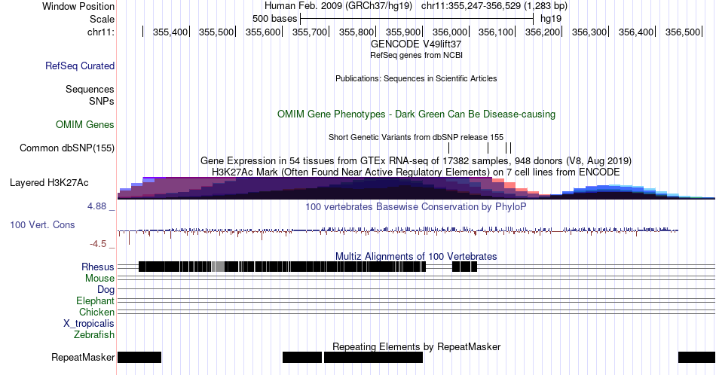The image size is (716, 375).
Task: Click the Mouse alignment label
Action: point(99,279)
